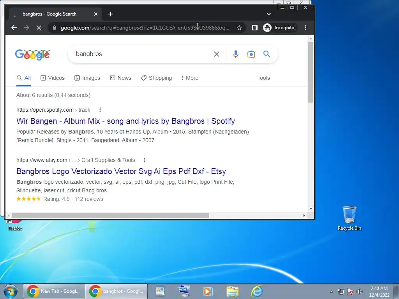Clear the search query with X
This screenshot has height=299, width=399.
click(217, 54)
